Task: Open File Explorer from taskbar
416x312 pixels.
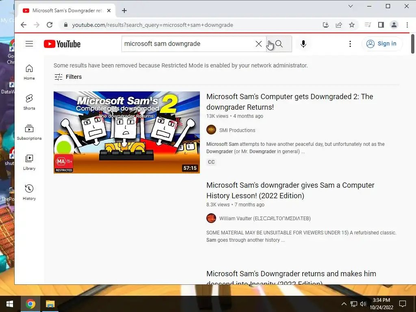Action: [x=50, y=304]
